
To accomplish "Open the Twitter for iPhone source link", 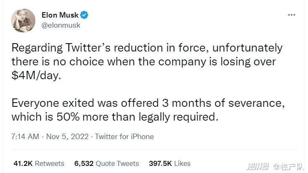I will pos(124,137).
